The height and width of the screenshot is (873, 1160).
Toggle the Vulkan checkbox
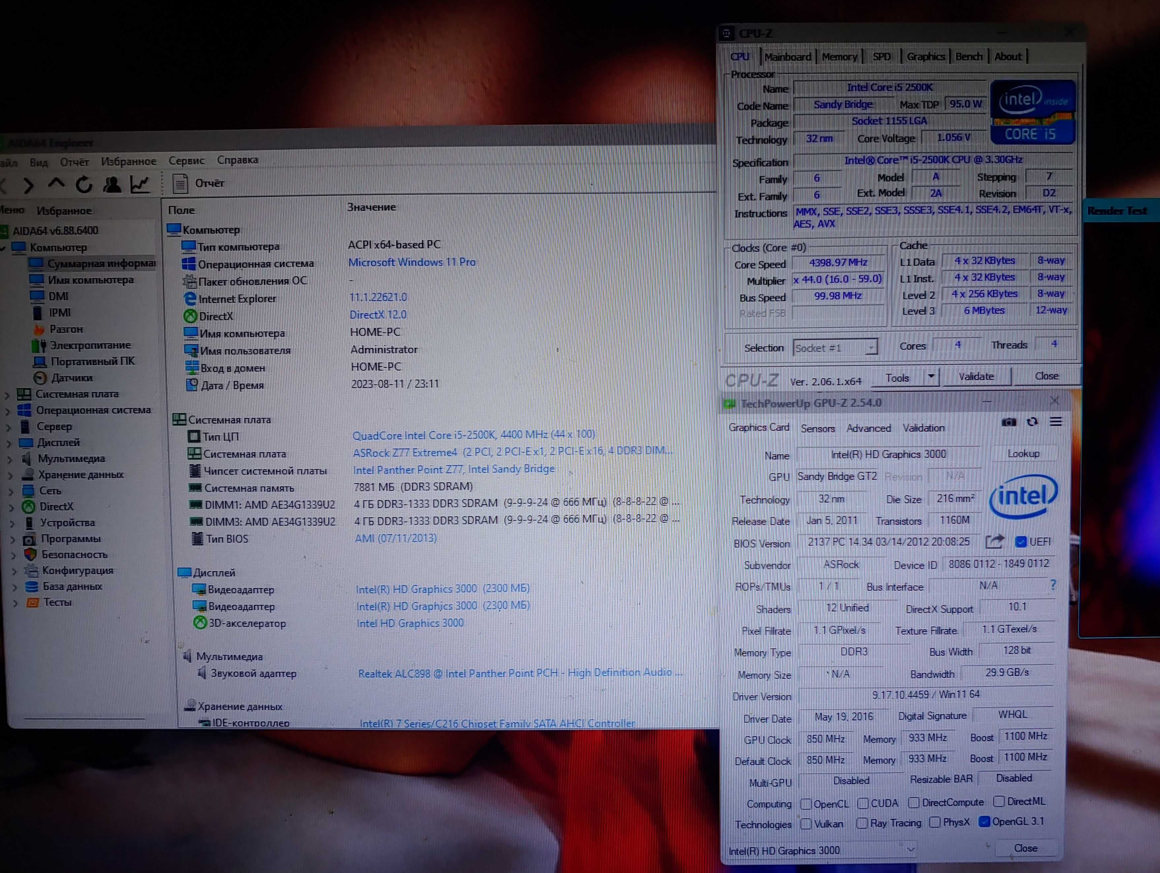806,824
